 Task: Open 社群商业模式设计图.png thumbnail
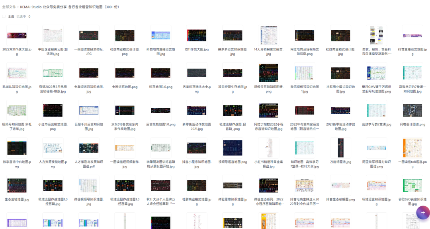tap(125, 35)
